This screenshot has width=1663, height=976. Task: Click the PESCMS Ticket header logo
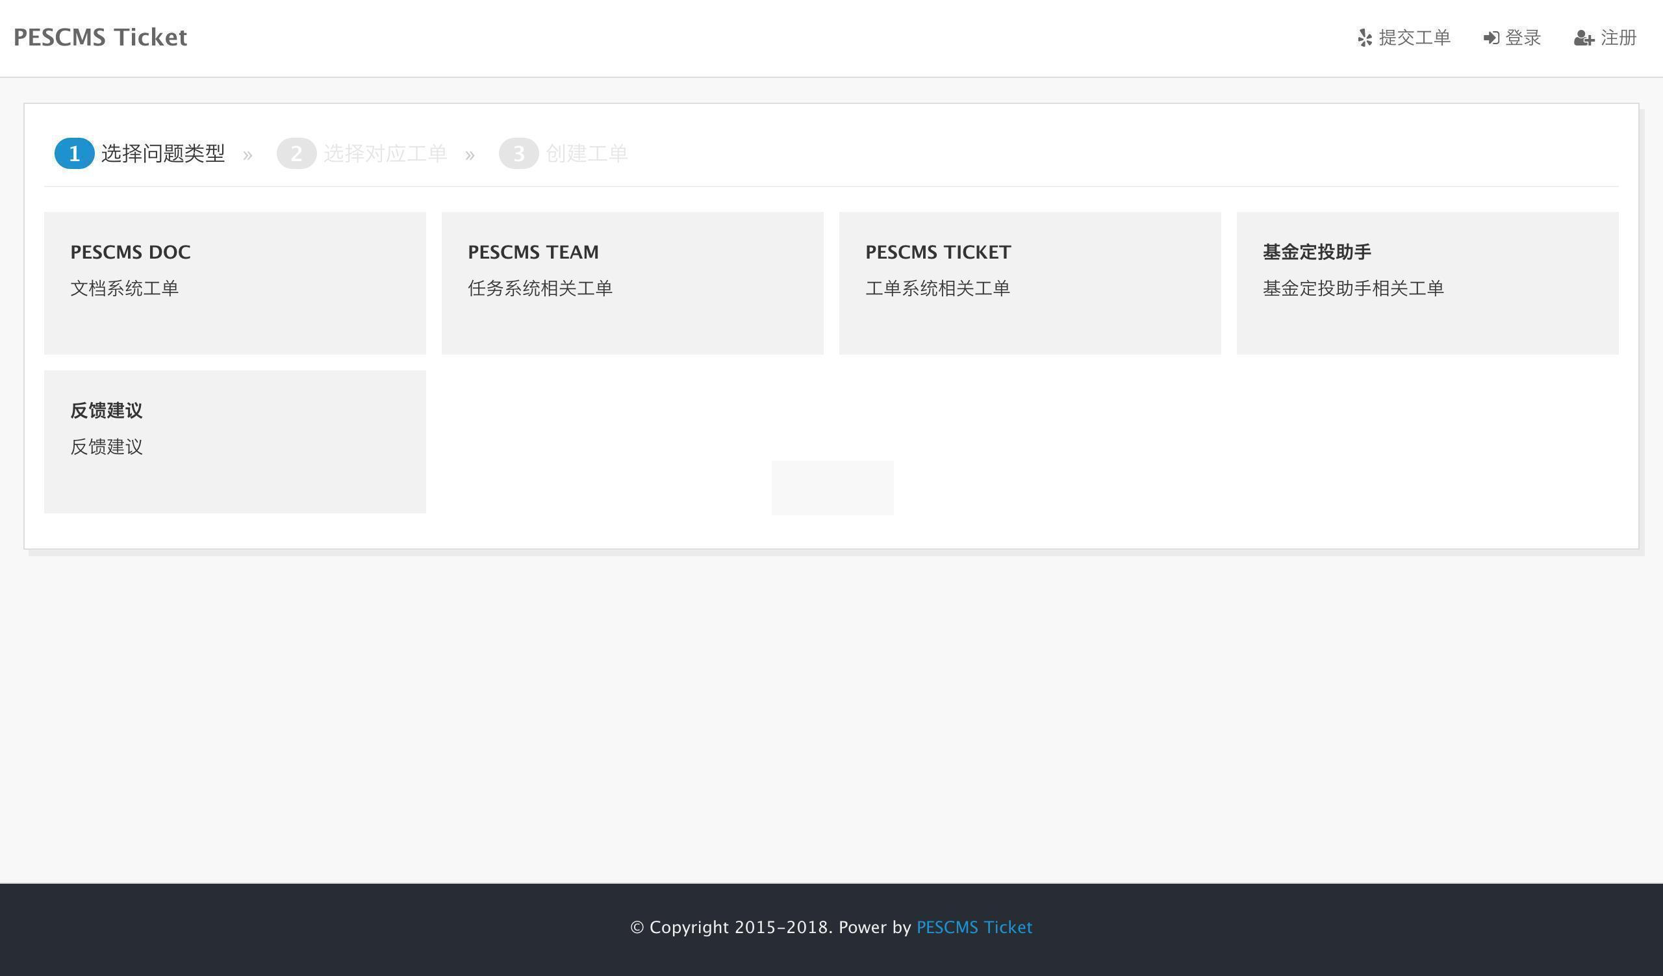tap(100, 38)
